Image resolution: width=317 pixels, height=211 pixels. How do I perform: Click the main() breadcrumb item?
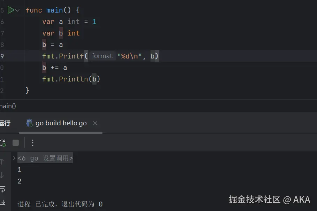coord(8,106)
